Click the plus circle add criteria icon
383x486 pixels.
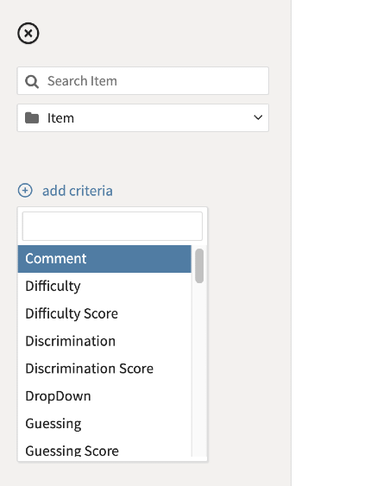click(x=25, y=190)
